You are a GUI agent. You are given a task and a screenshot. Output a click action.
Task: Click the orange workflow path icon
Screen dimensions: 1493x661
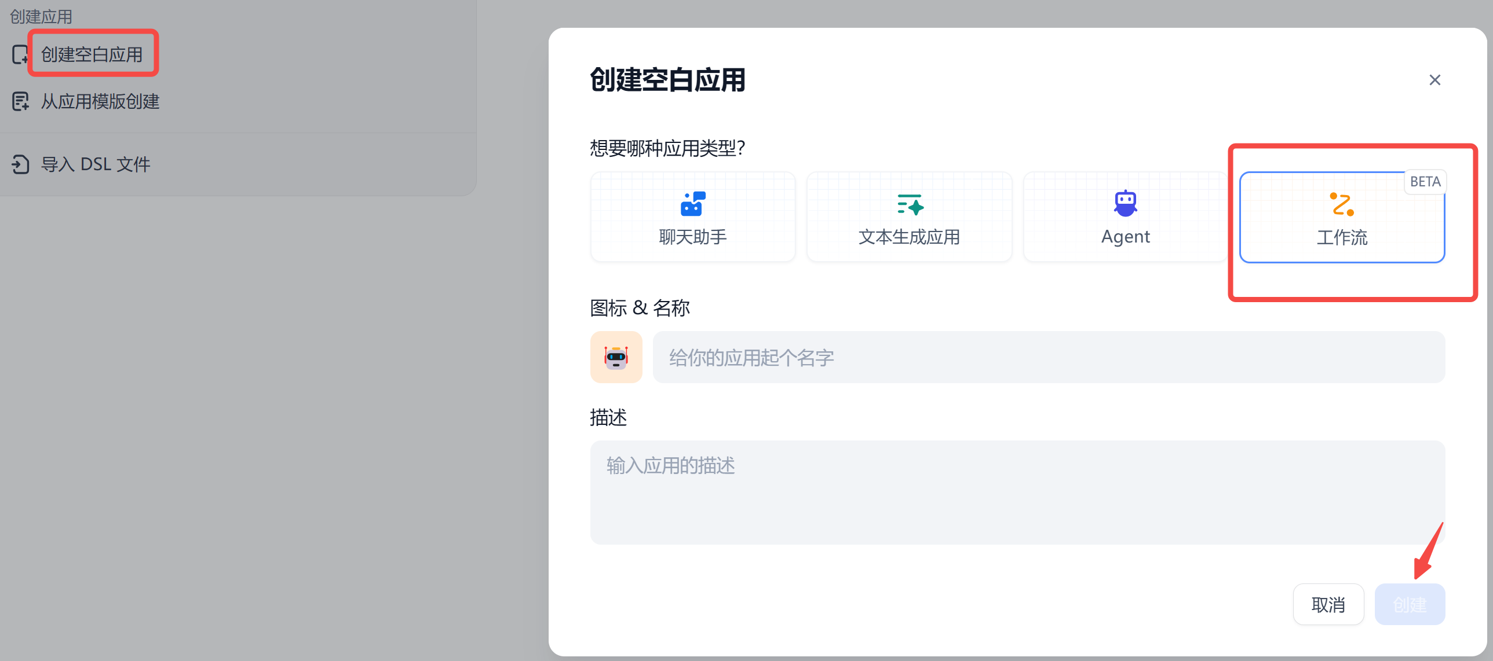tap(1341, 204)
